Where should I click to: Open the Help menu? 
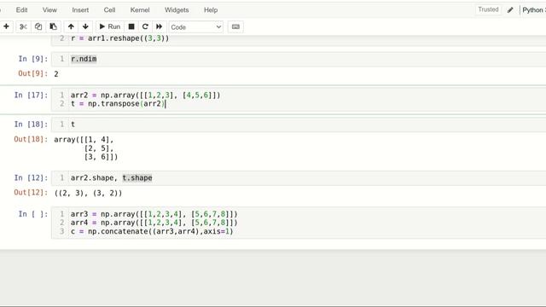pyautogui.click(x=211, y=10)
